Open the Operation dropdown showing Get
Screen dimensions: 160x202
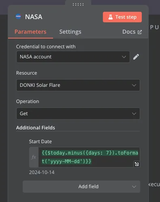[78, 114]
